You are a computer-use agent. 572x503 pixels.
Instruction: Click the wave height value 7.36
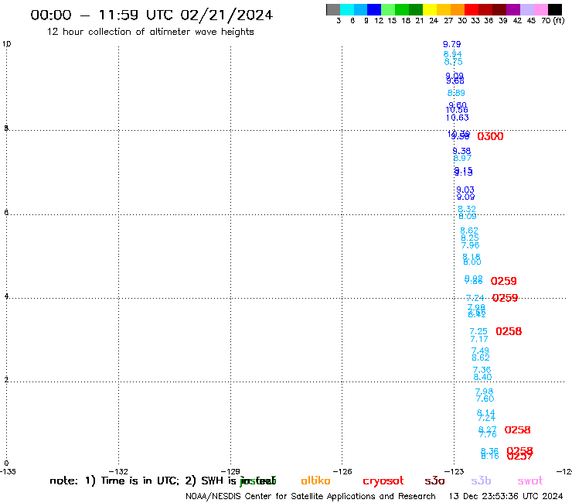point(482,370)
